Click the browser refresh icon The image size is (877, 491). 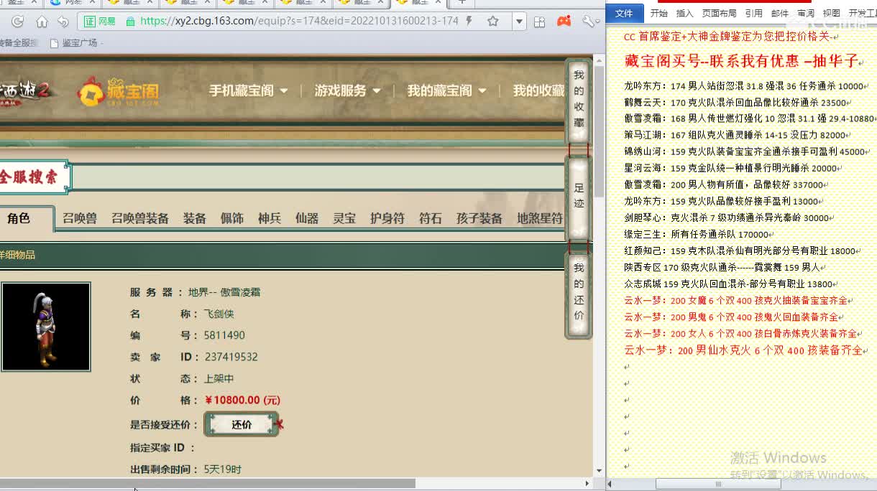[x=18, y=22]
